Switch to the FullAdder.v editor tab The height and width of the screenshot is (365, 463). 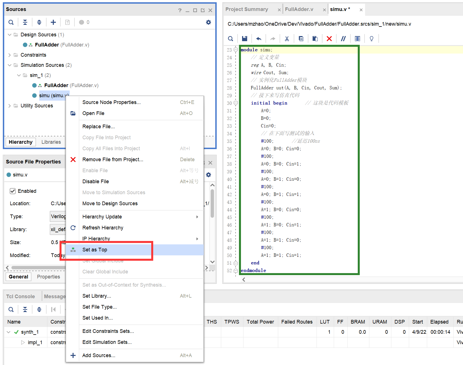[x=299, y=9]
